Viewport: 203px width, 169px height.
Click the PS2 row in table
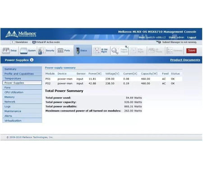point(114,83)
